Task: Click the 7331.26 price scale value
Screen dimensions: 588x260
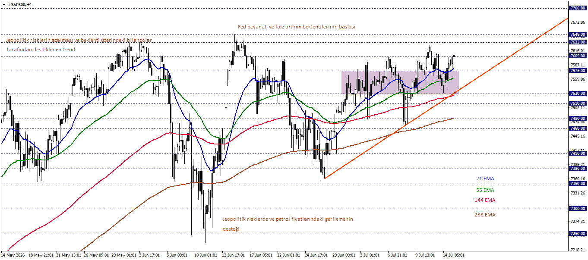Action: tap(578, 193)
